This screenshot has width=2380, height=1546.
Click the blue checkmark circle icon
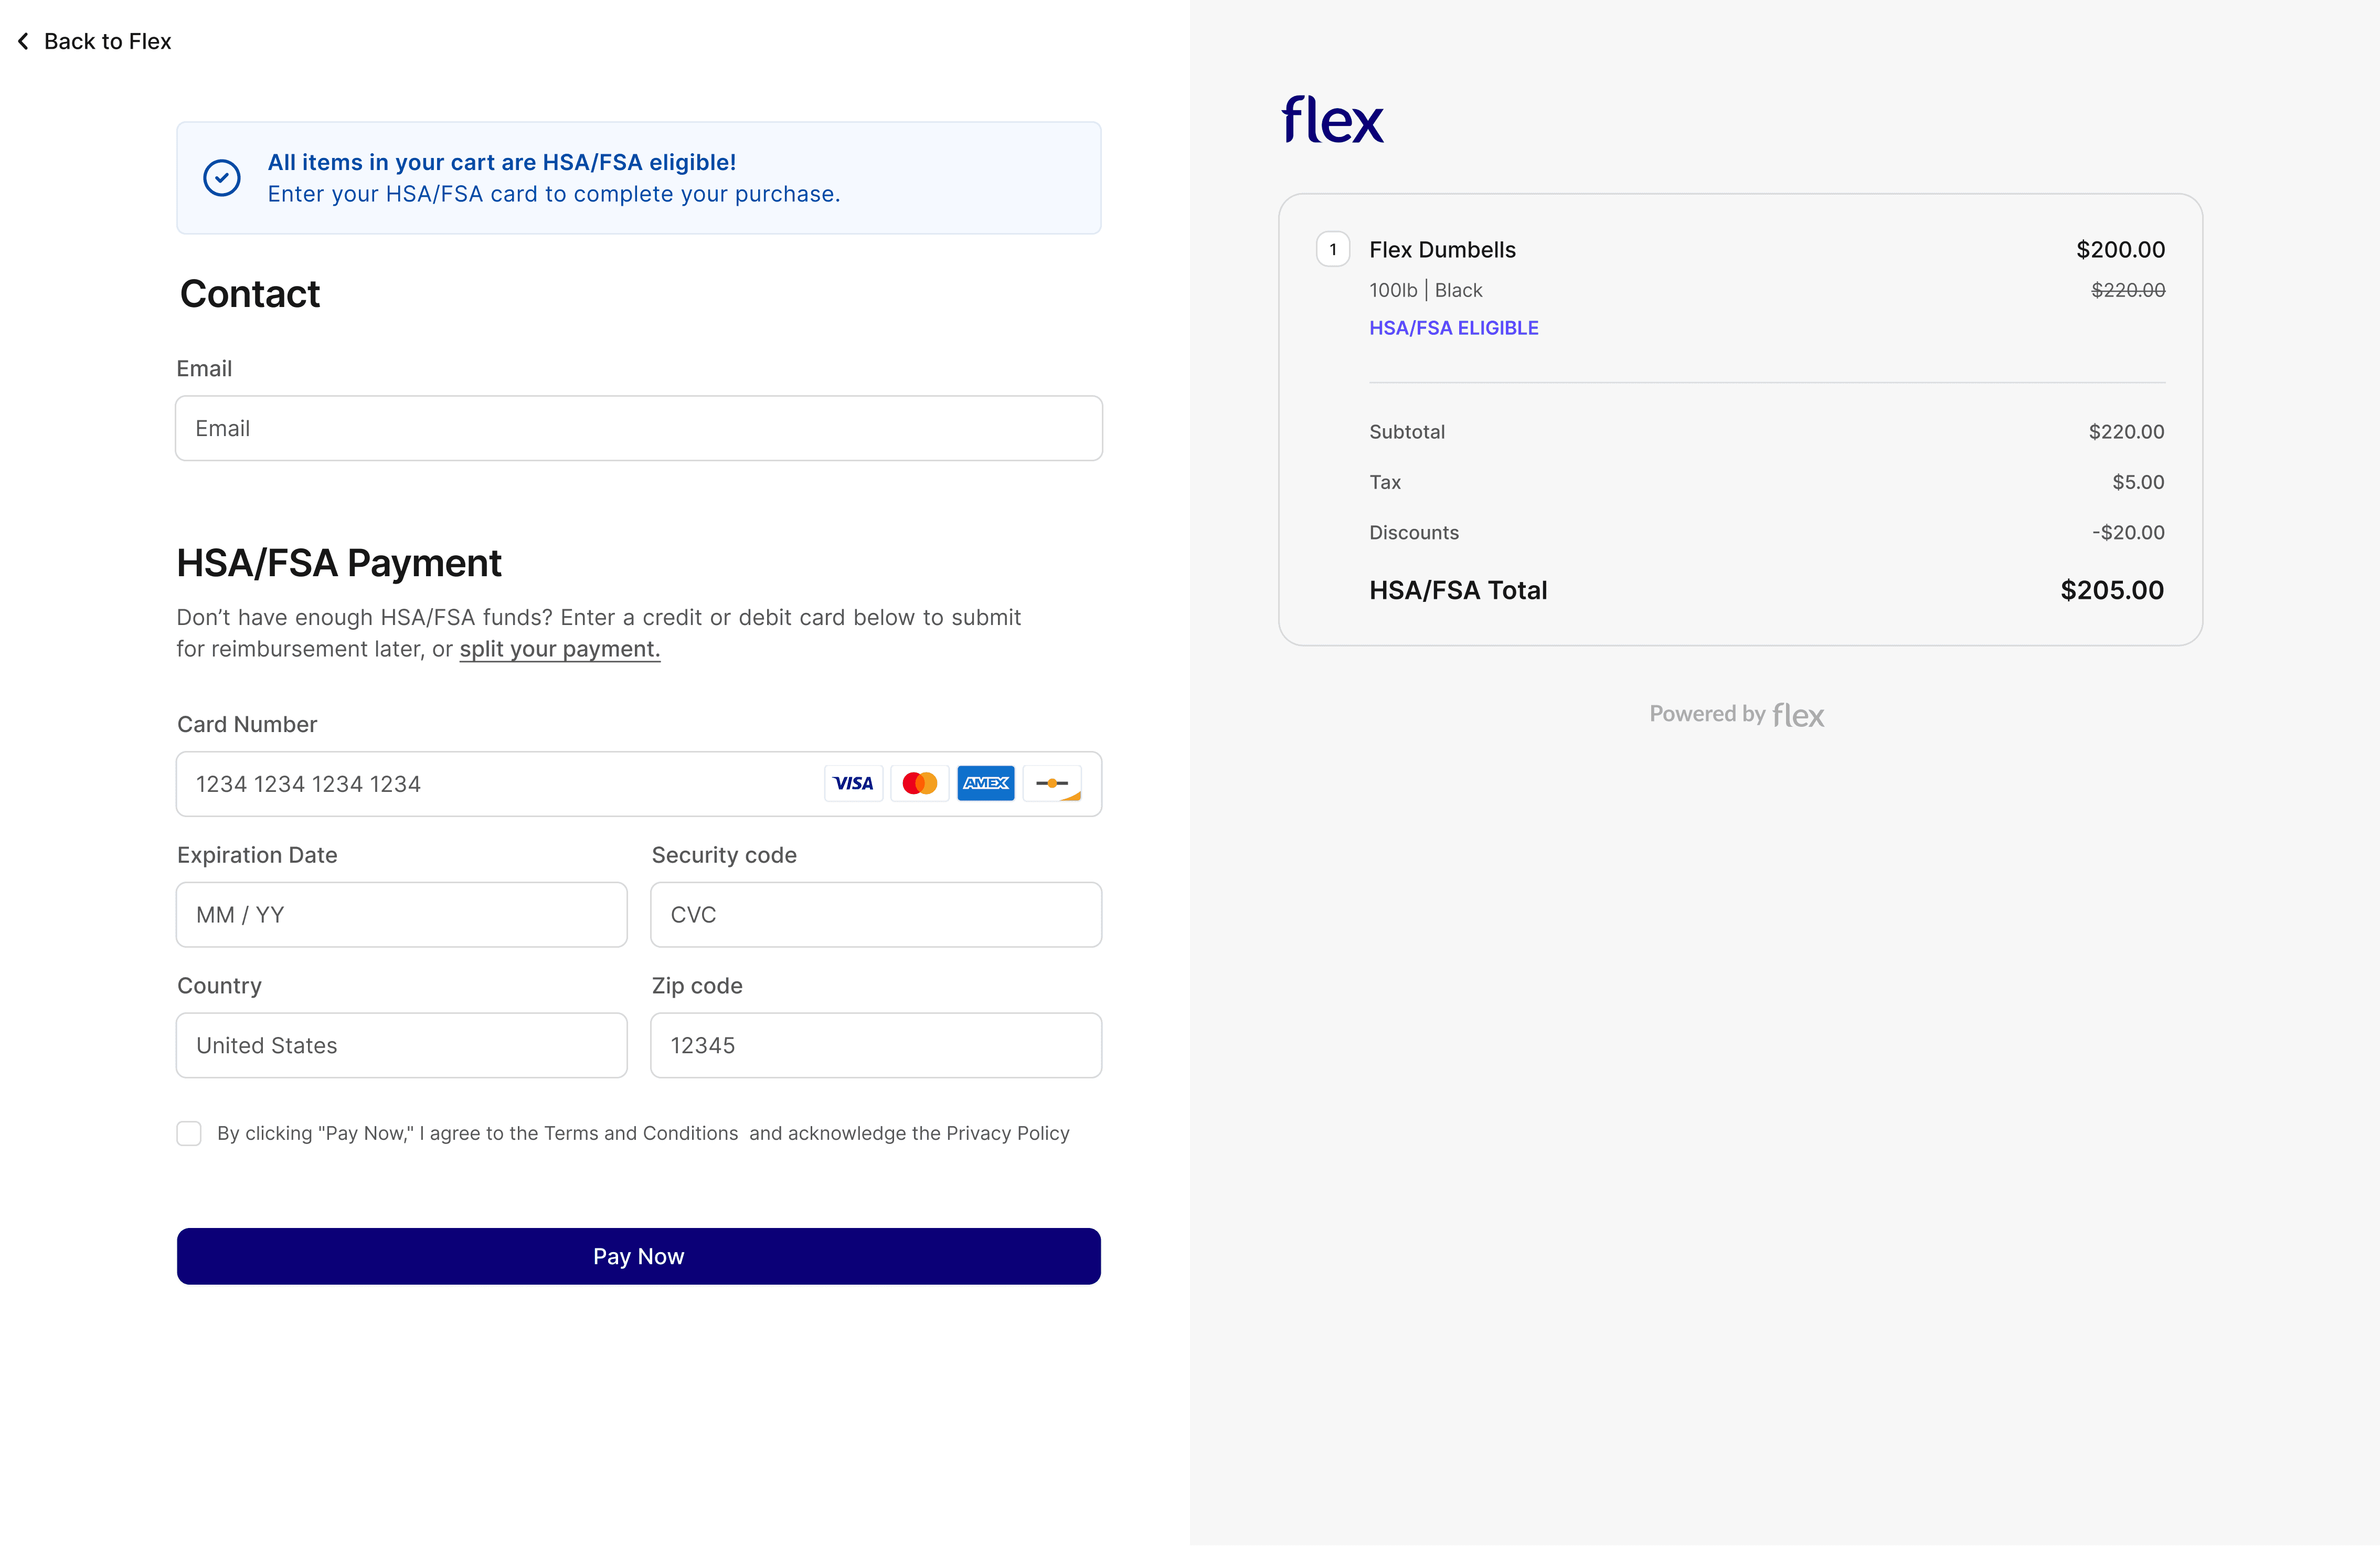tap(222, 177)
